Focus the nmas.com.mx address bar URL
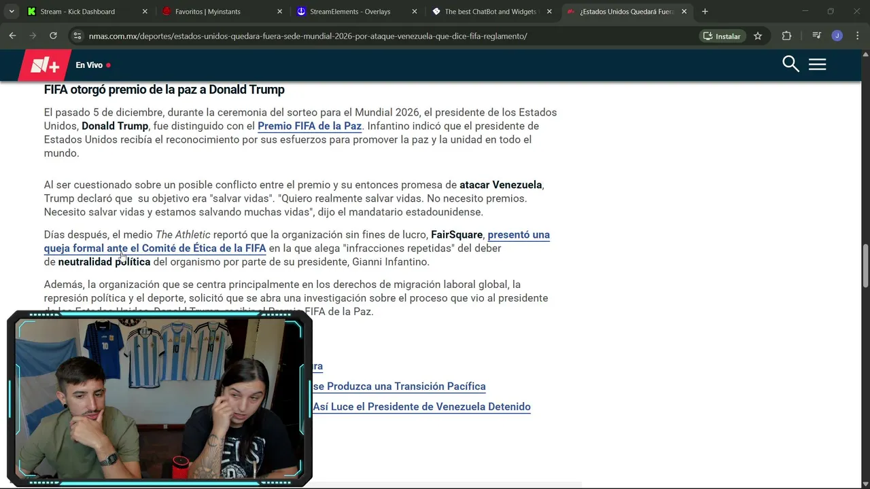 308,36
